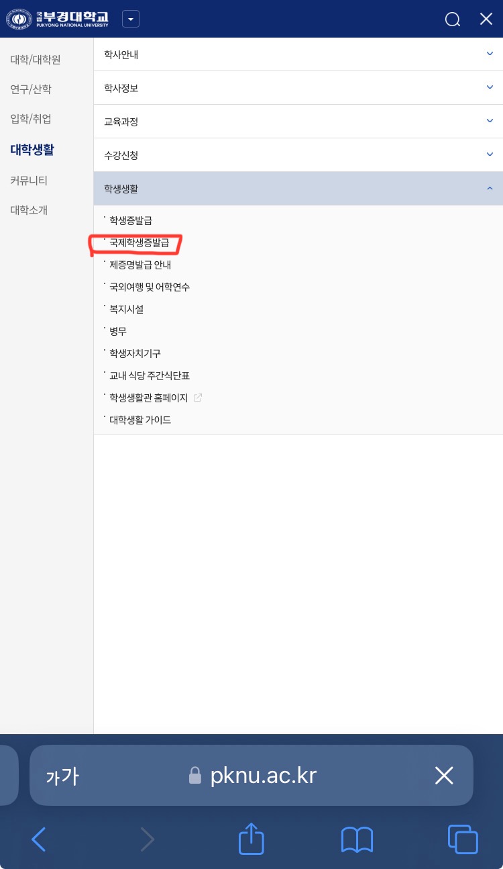Screen dimensions: 503x869
Task: Select 입학/취업 in the left sidebar
Action: pos(31,119)
